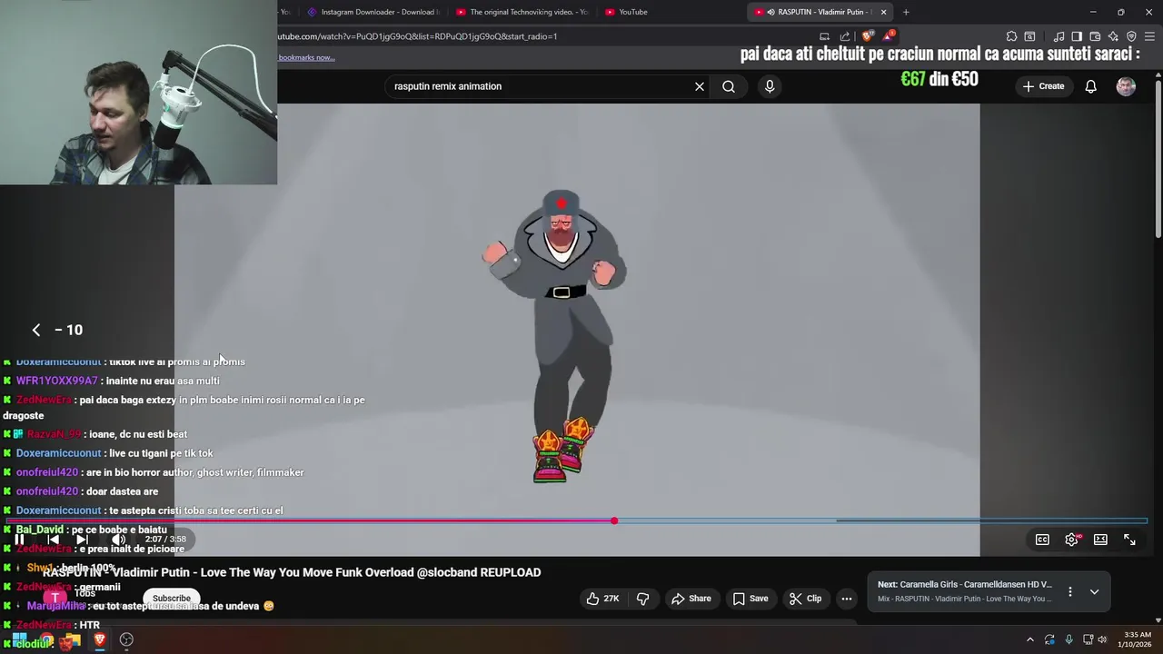
Task: Install or cast using address bar screen icon
Action: coord(824,36)
